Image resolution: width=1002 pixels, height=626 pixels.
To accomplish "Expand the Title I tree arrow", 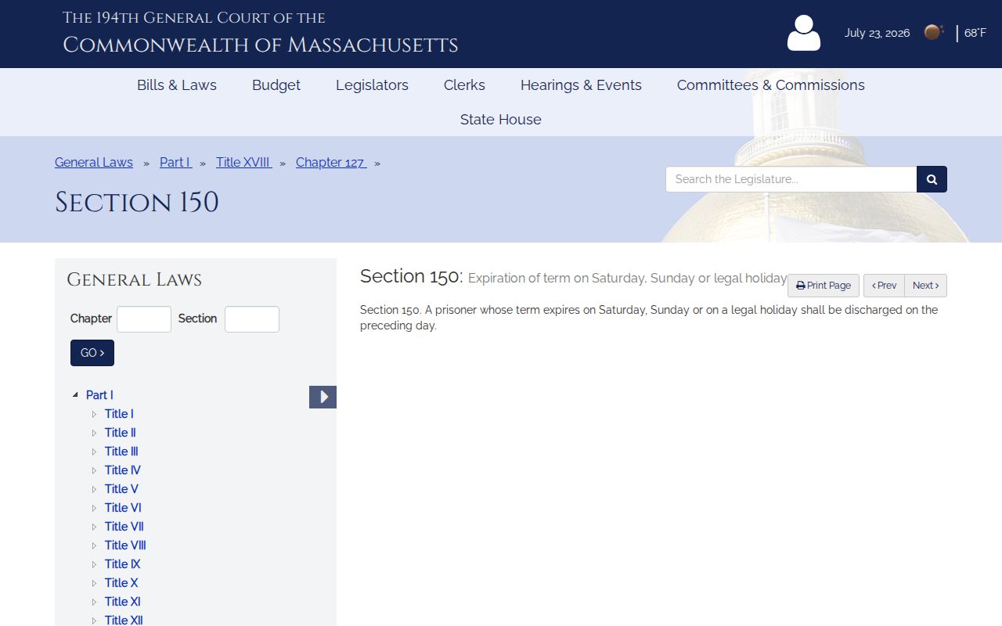I will click(x=94, y=414).
